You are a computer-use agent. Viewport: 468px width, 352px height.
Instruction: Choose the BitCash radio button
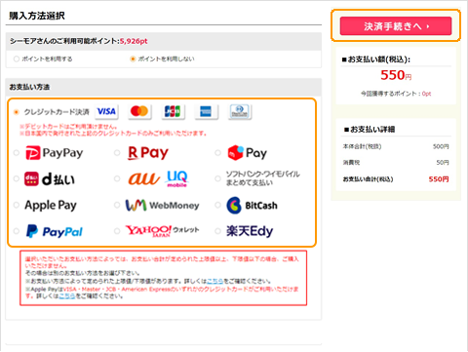[217, 205]
